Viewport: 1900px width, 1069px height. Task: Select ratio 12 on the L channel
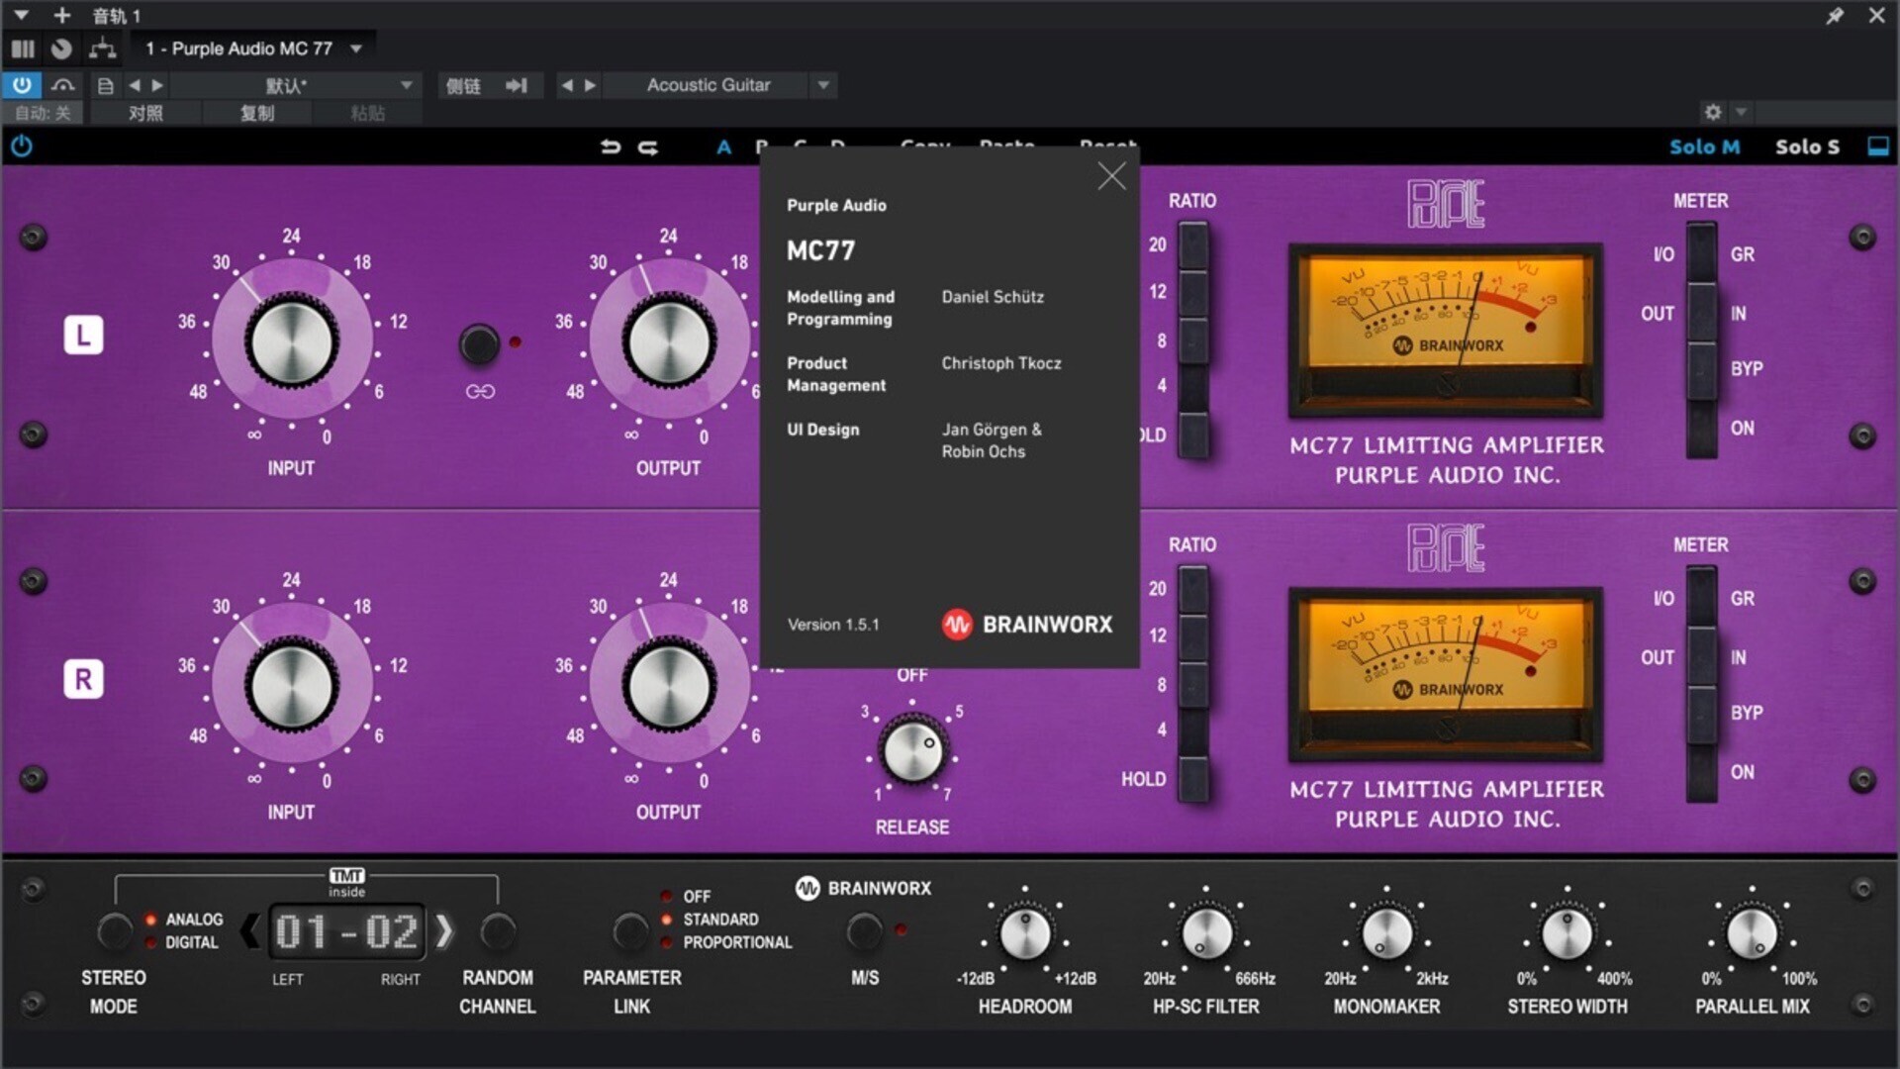(1193, 292)
